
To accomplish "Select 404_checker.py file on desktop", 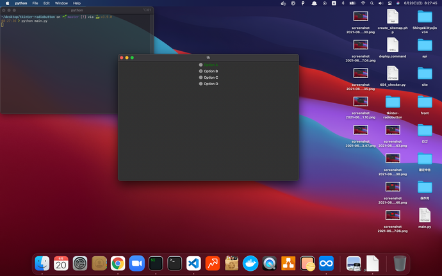I will [393, 73].
